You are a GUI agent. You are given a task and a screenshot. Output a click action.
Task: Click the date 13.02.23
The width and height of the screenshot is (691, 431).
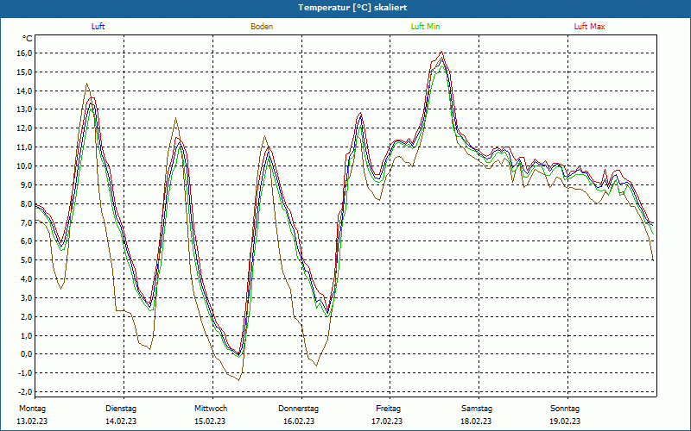point(32,422)
